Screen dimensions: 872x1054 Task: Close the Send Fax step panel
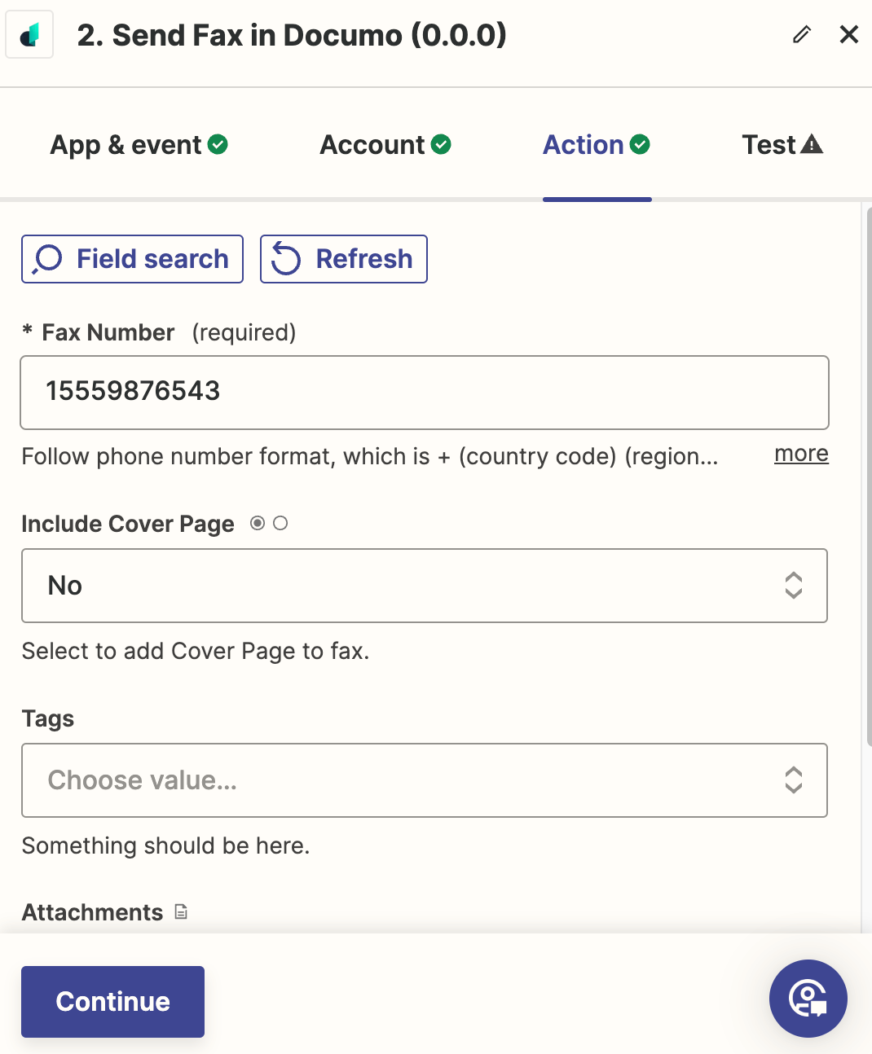click(x=849, y=34)
